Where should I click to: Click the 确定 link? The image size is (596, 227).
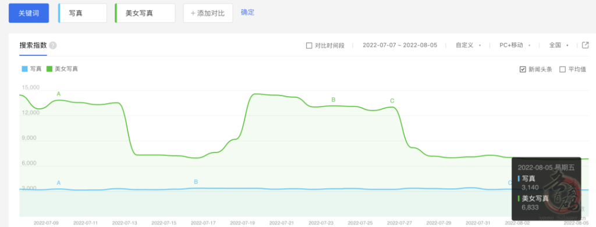[247, 12]
